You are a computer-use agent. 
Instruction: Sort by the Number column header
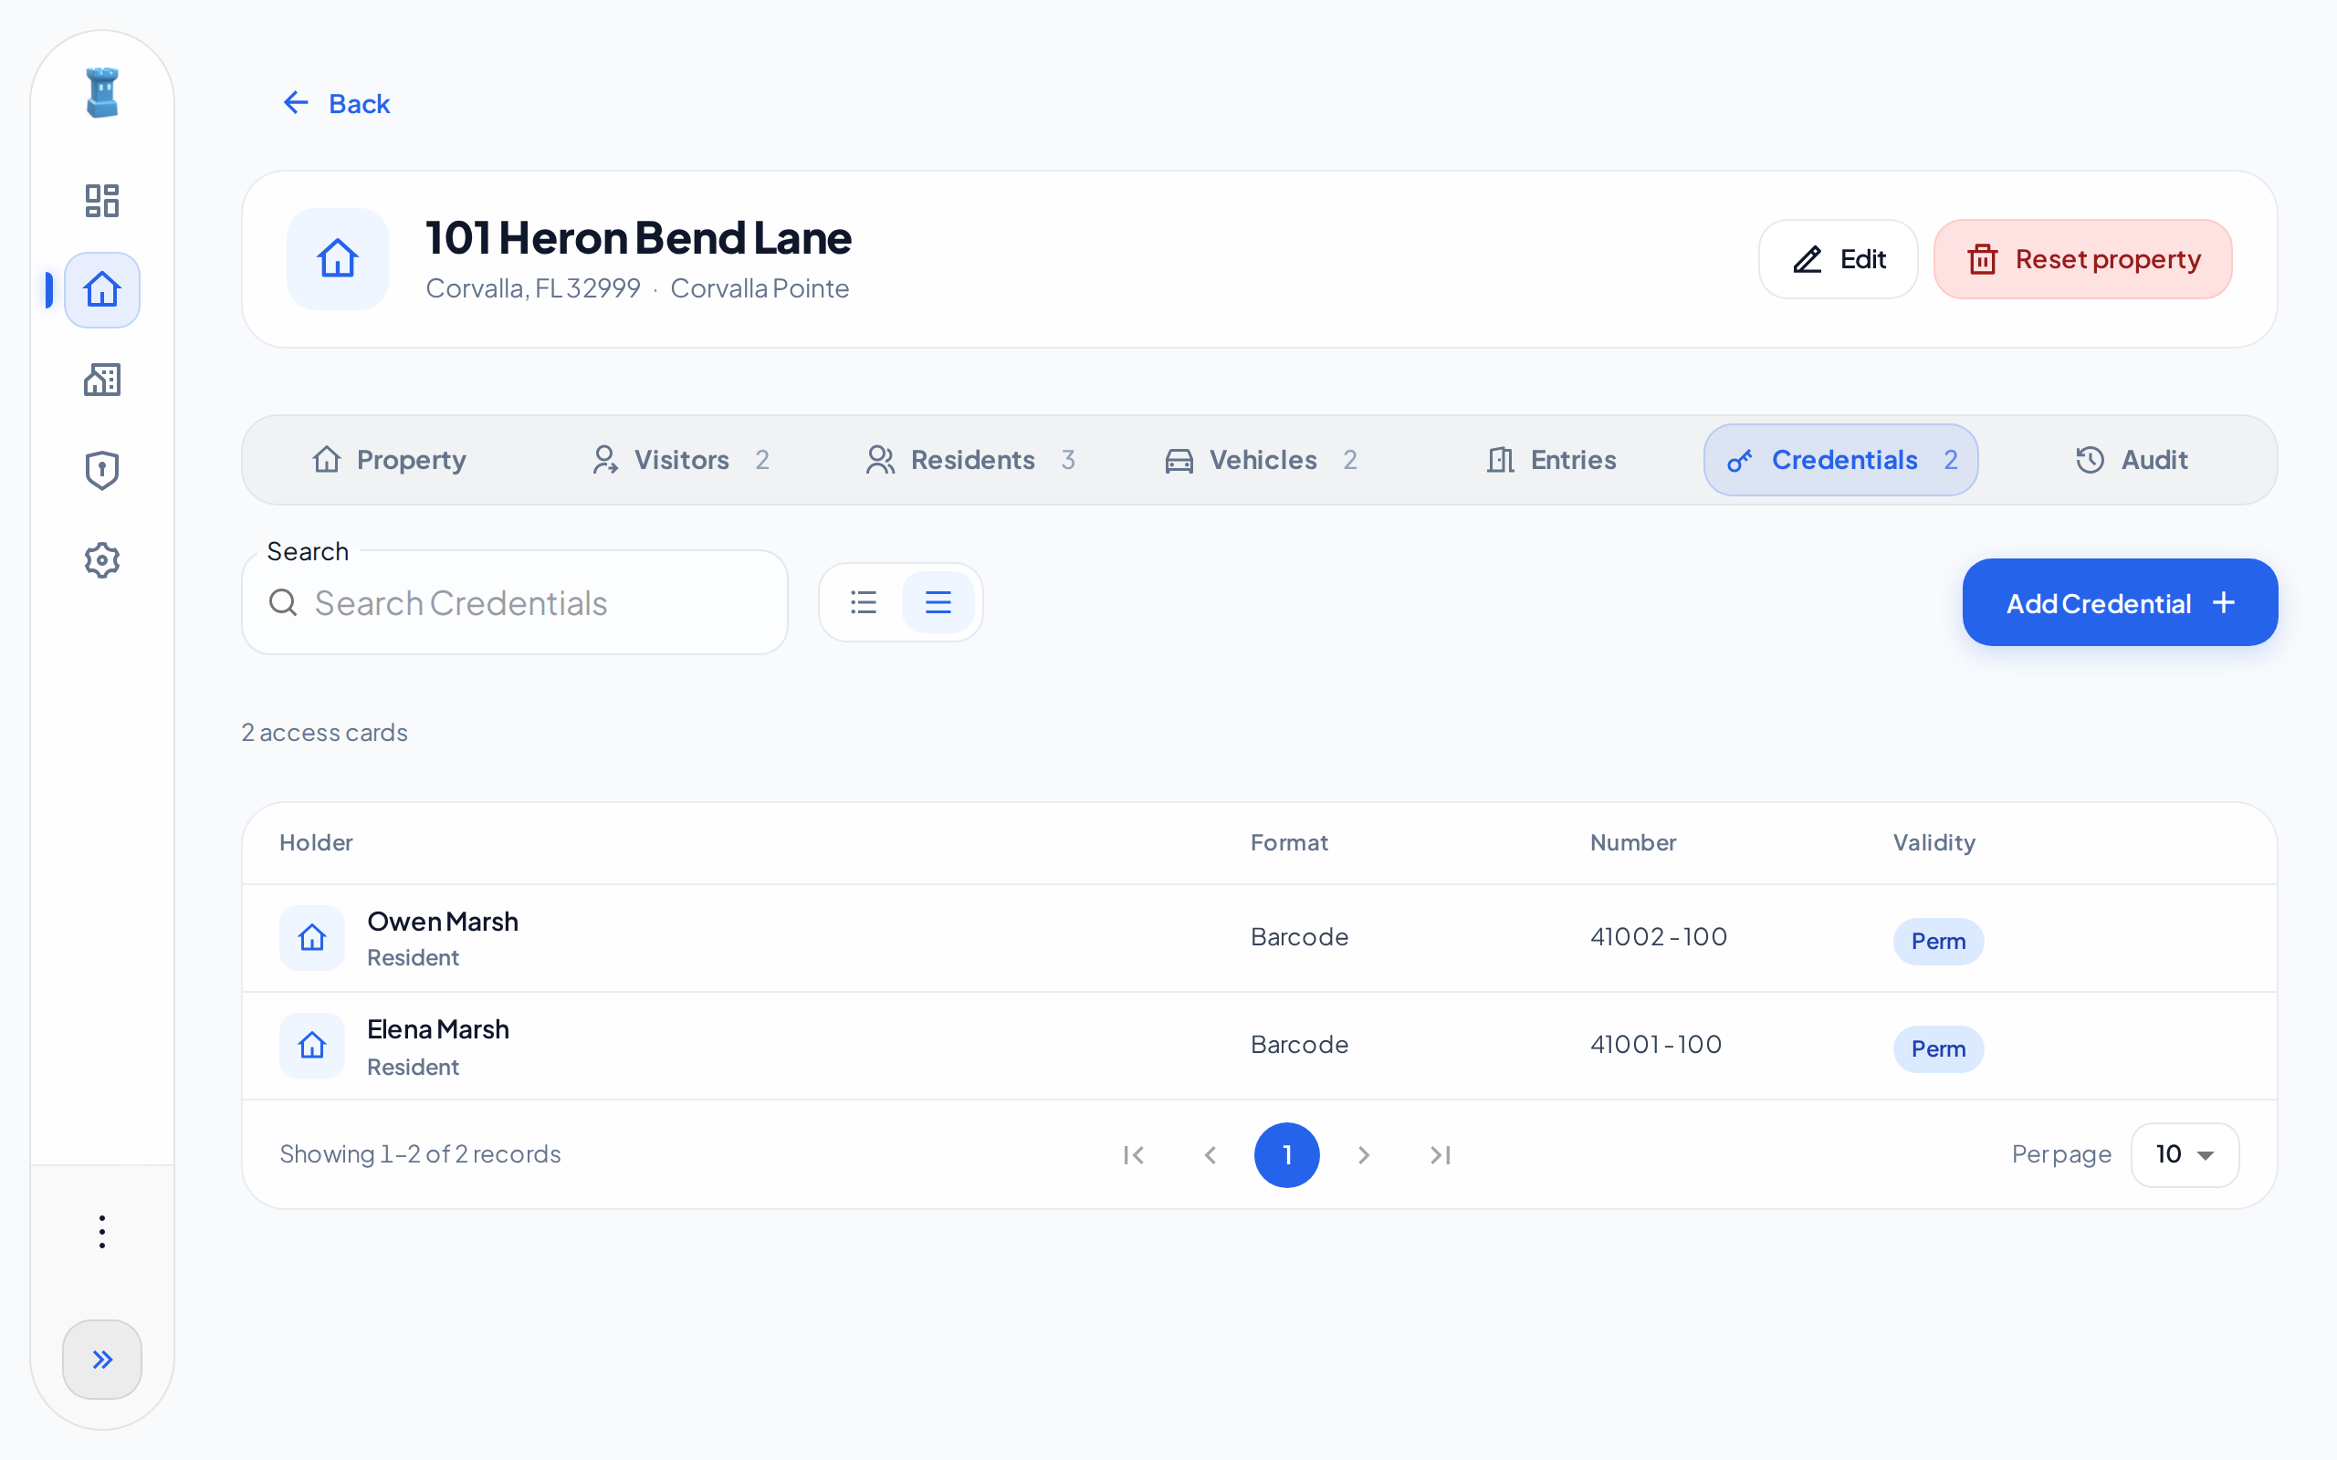pyautogui.click(x=1633, y=842)
